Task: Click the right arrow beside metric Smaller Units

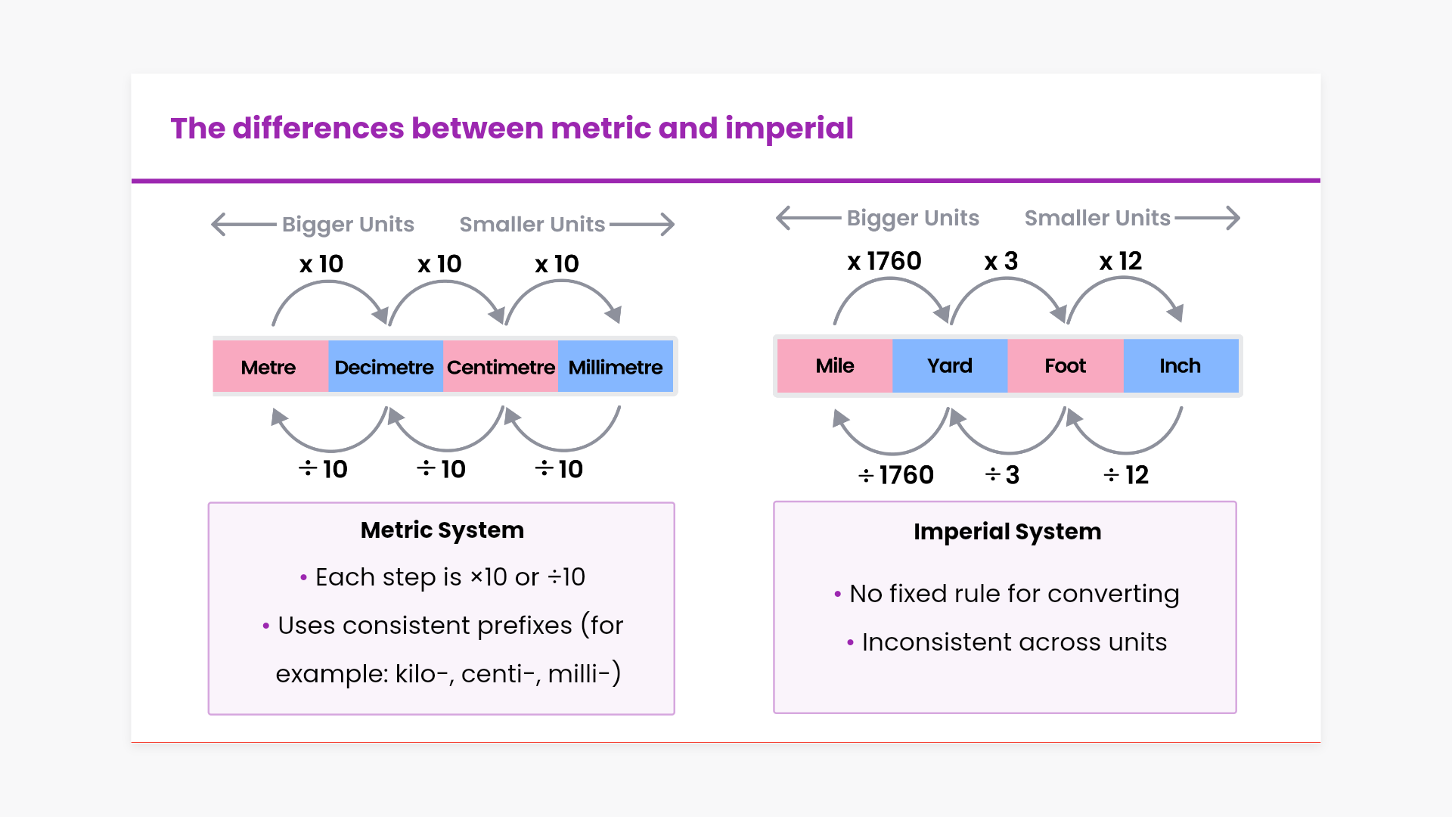Action: [643, 225]
